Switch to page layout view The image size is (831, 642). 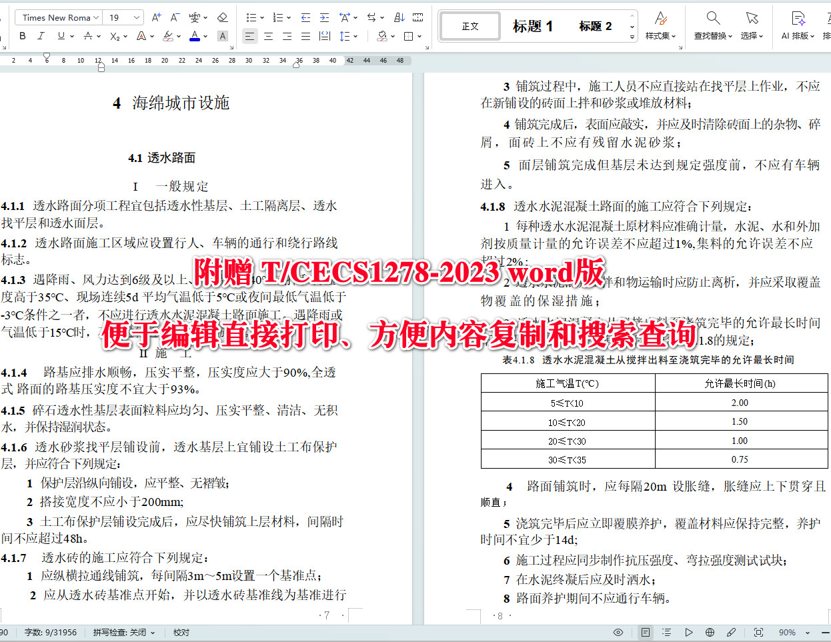pos(646,632)
